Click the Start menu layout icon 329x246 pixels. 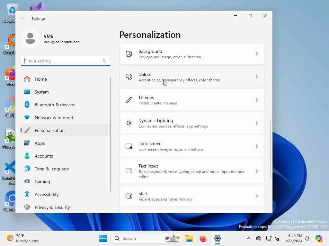pos(129,196)
